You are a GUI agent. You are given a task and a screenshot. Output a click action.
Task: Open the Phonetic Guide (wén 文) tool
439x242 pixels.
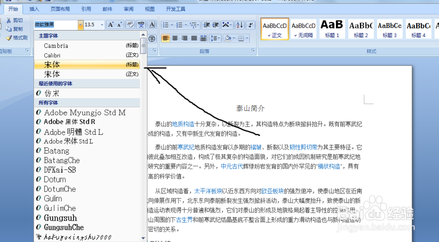click(141, 25)
